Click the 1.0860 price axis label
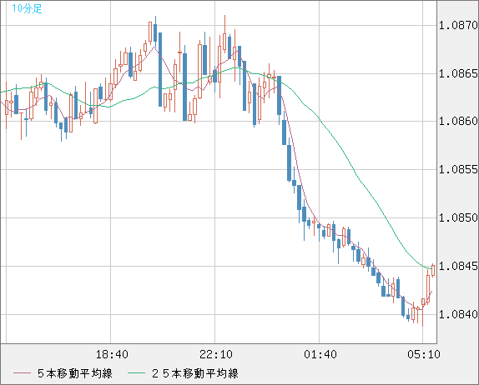479x385 pixels. click(x=458, y=121)
